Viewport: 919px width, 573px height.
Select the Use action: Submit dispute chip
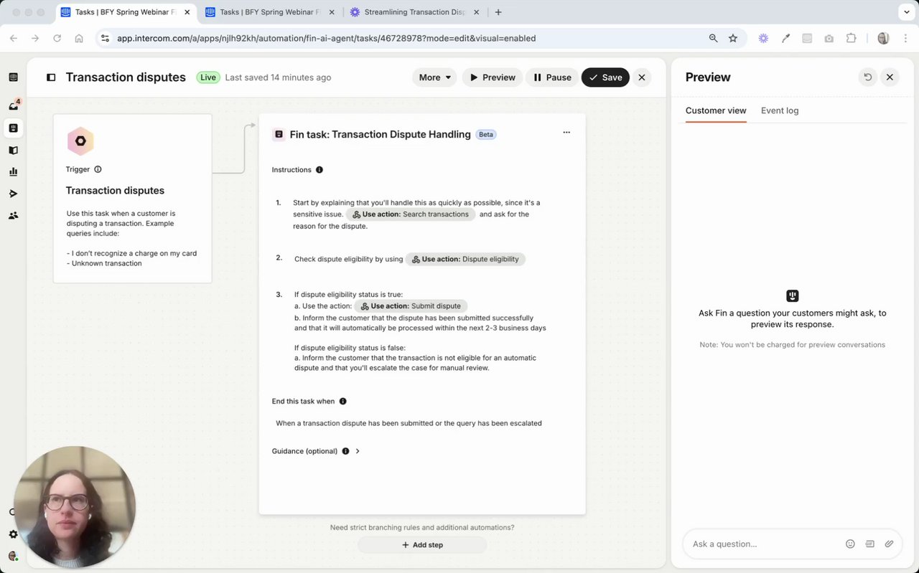coord(411,306)
